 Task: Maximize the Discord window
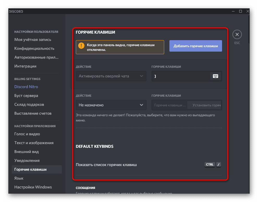[240, 11]
